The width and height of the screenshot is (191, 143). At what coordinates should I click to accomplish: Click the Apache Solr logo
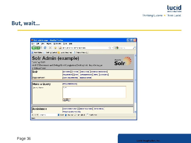coord(123,61)
